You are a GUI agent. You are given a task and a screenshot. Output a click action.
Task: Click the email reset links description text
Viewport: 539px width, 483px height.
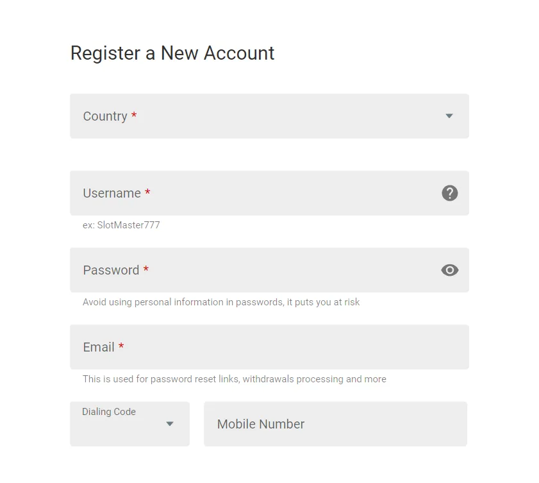click(x=234, y=379)
